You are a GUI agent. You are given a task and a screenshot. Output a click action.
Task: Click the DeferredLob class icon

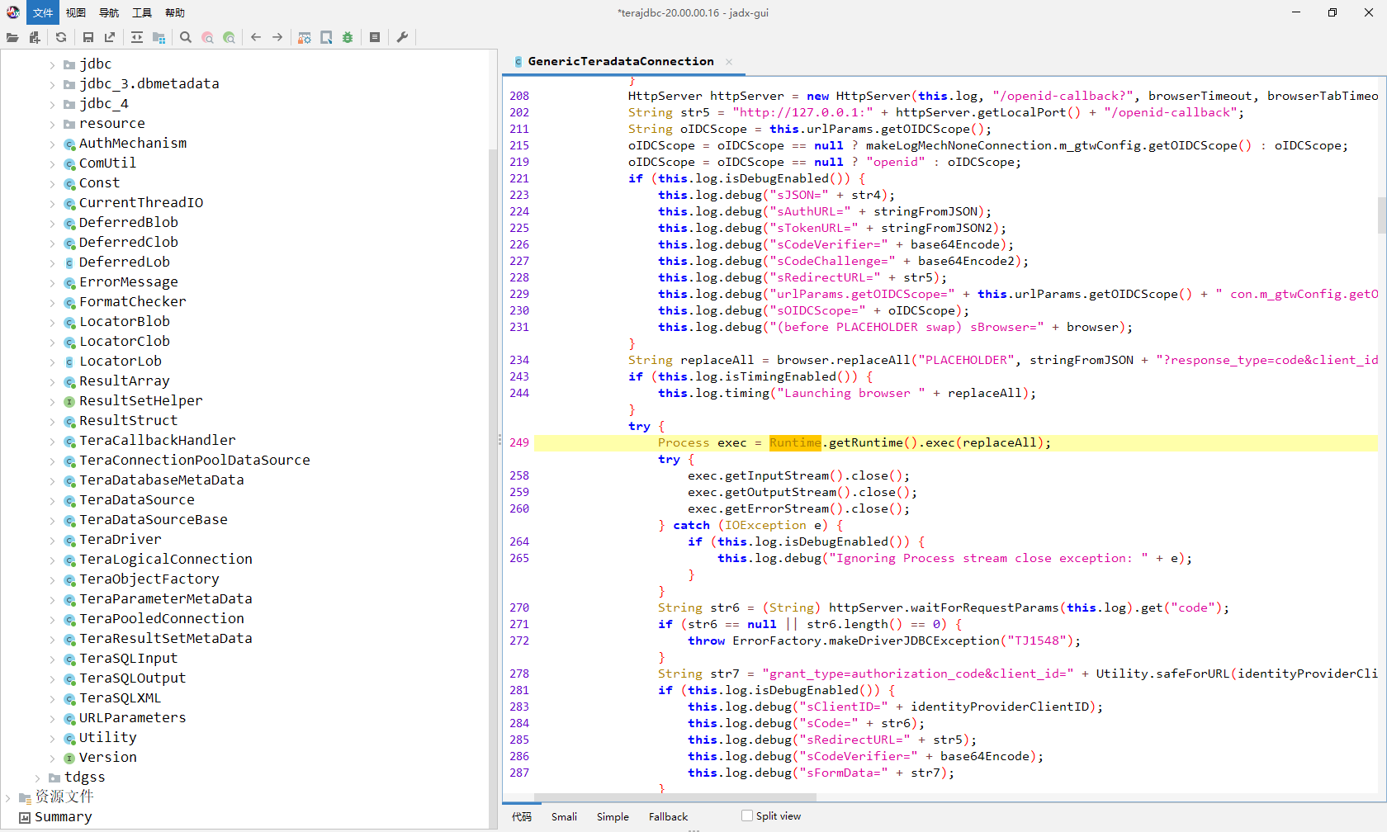tap(69, 262)
